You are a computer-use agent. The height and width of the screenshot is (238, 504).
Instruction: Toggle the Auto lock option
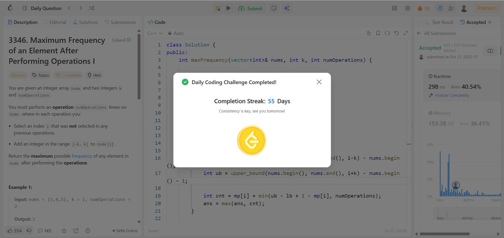[176, 33]
